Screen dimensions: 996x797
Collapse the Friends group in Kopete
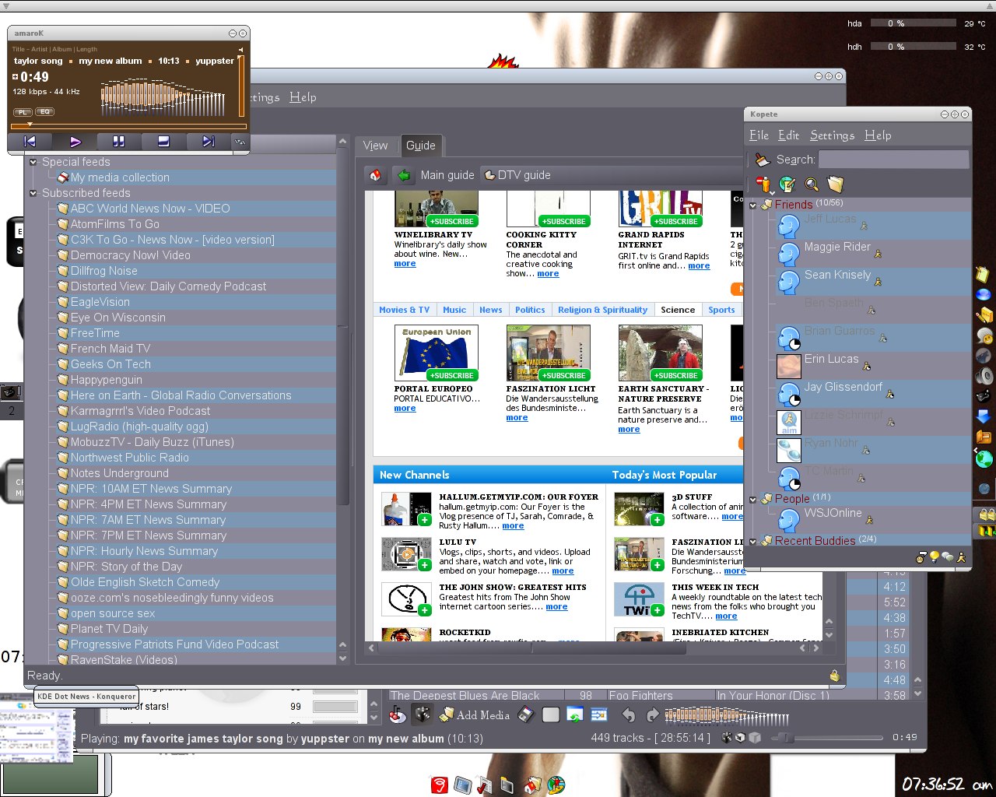click(753, 205)
